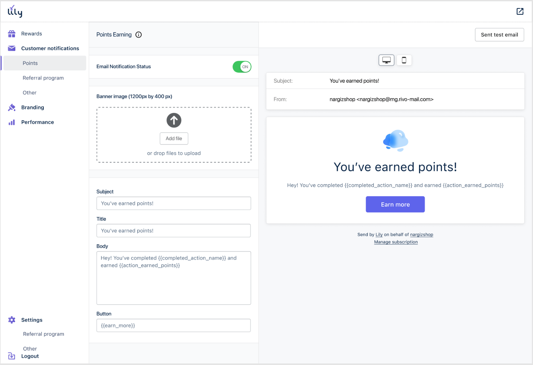Switch preview to desktop view
The height and width of the screenshot is (365, 533).
pos(386,60)
